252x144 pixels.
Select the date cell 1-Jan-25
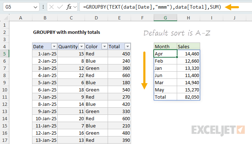[x=45, y=54]
